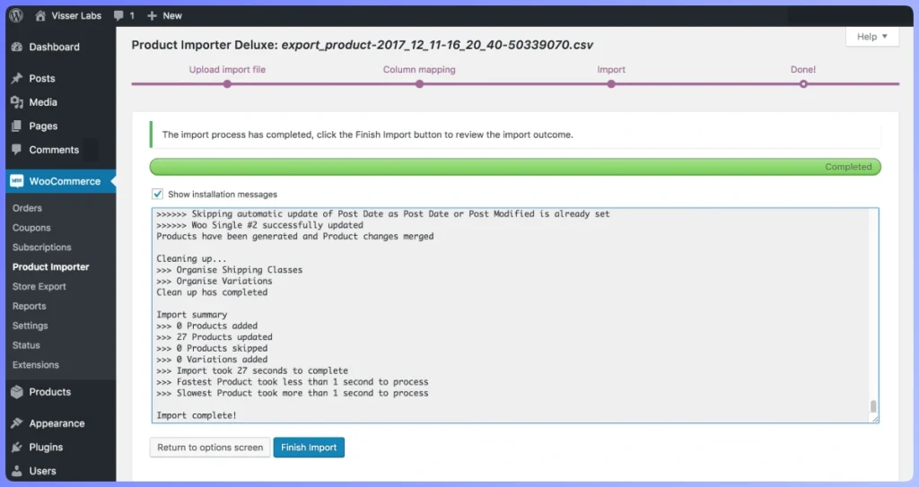
Task: Open Store Export submenu item
Action: [39, 287]
